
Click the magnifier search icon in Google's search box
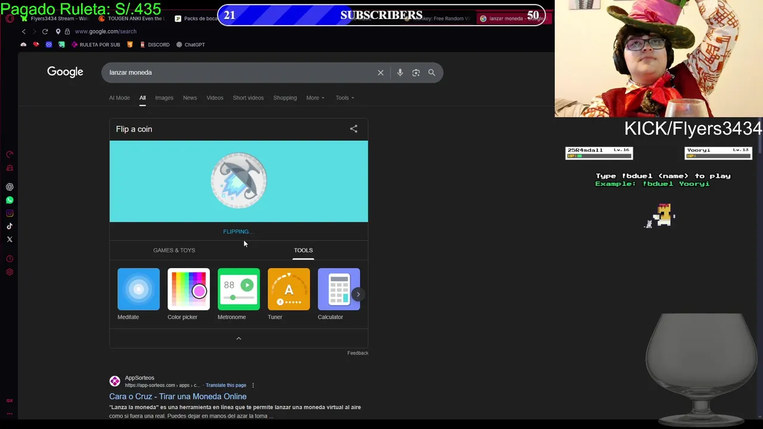(x=432, y=73)
